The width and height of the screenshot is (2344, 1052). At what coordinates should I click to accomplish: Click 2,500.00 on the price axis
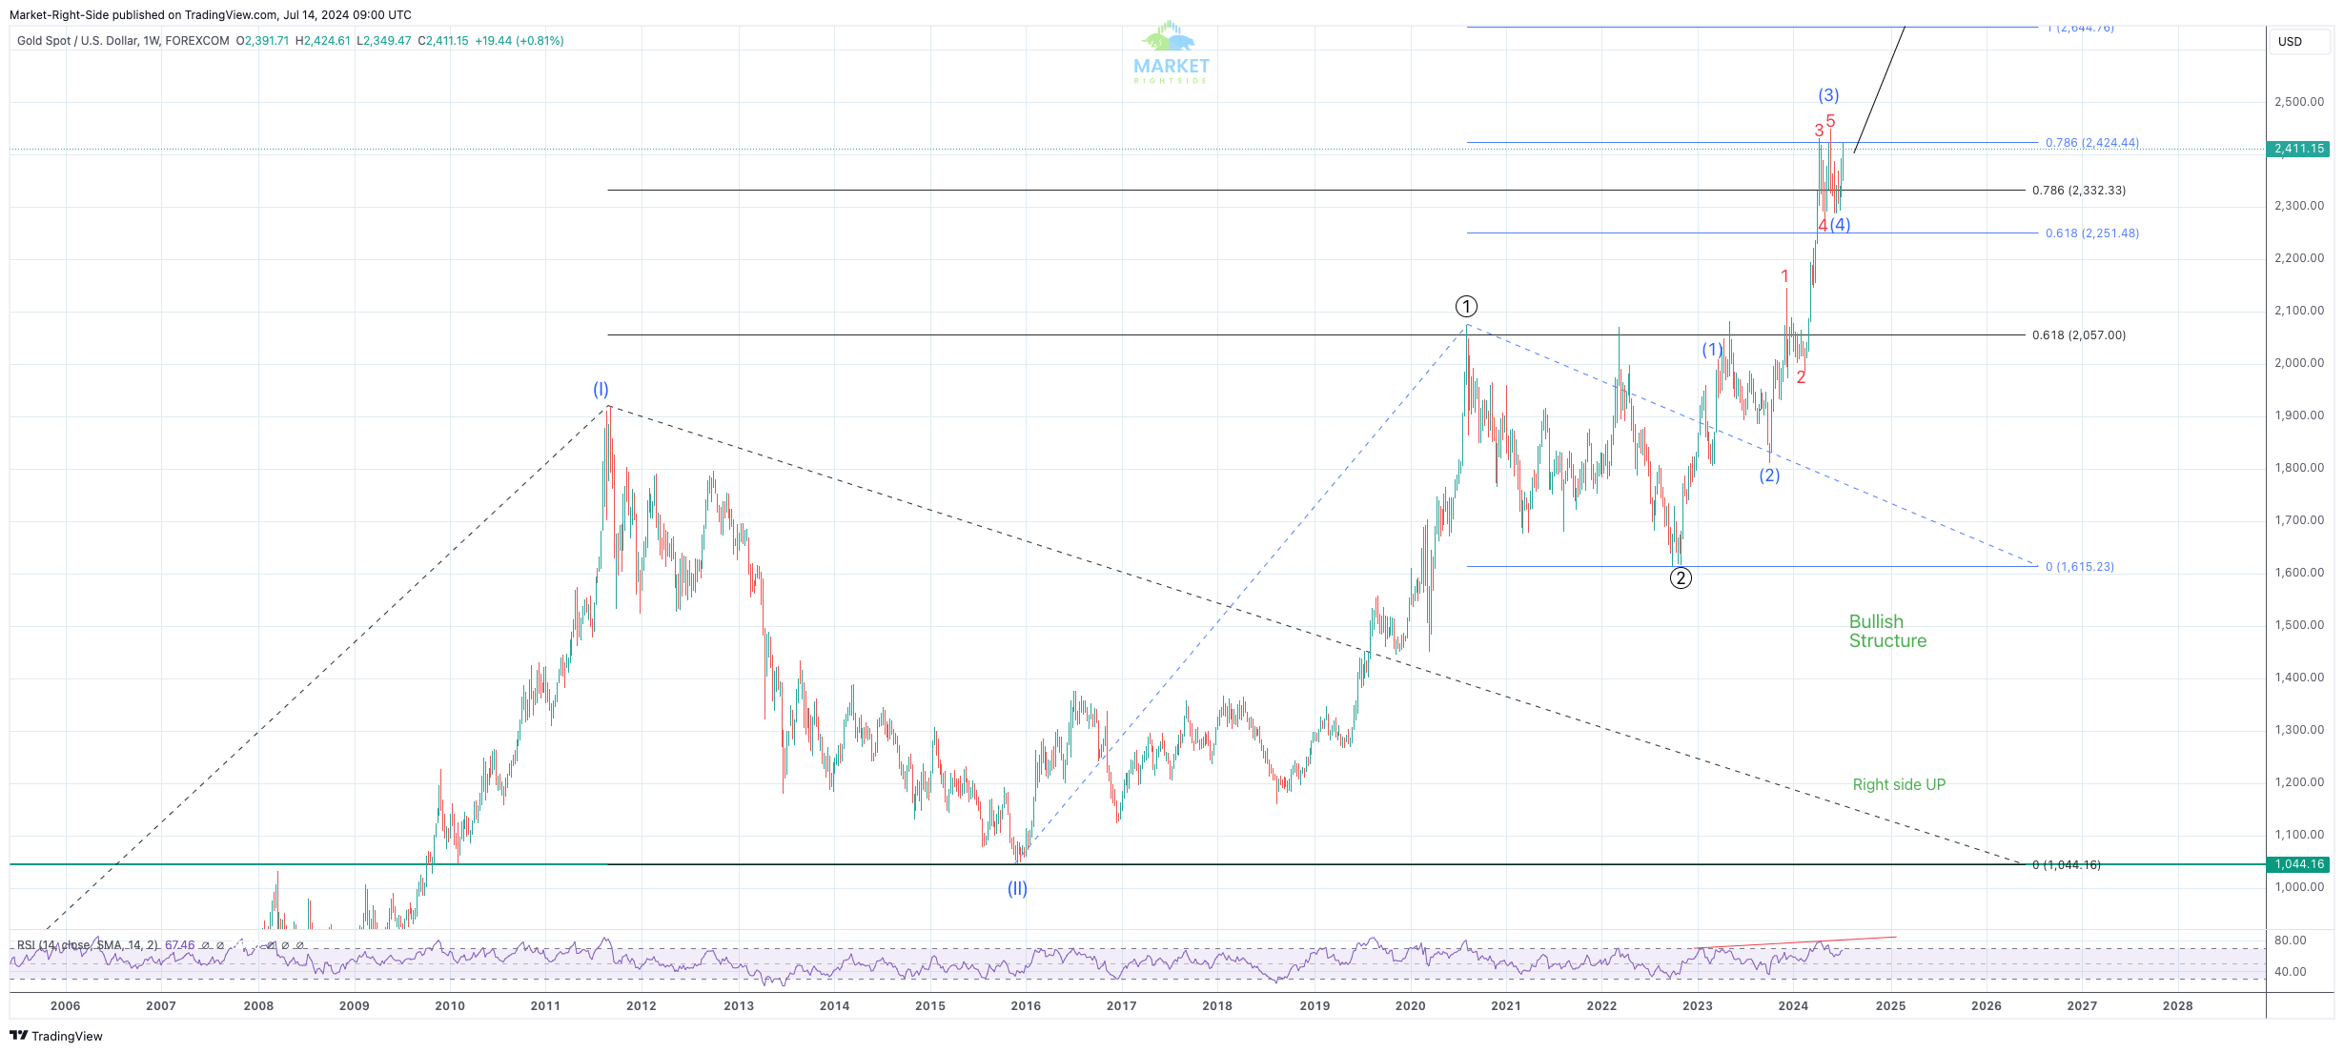2299,102
